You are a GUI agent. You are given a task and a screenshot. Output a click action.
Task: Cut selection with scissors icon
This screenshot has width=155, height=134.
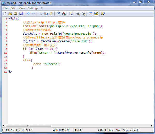click(x=41, y=14)
